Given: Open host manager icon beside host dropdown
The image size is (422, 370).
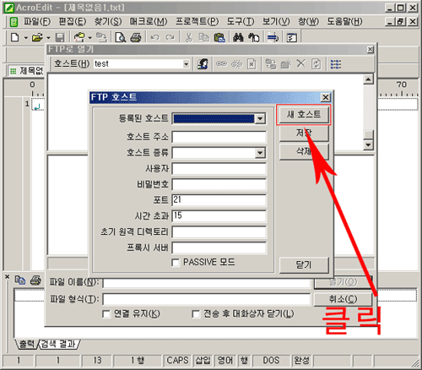Looking at the screenshot, I should click(x=203, y=64).
